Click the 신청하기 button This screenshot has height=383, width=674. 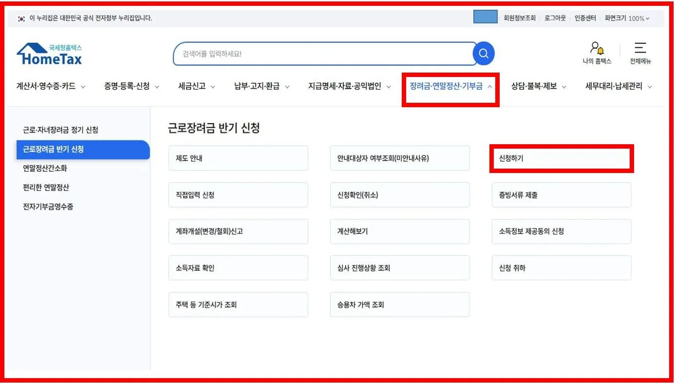[561, 157]
